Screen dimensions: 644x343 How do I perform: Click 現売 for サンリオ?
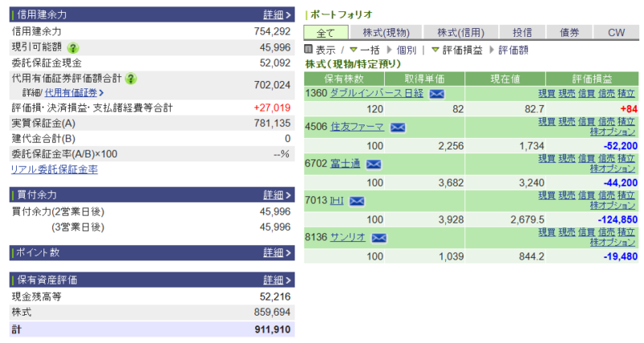coord(567,232)
